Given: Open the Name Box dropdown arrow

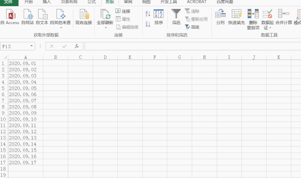Looking at the screenshot, I should coord(32,46).
